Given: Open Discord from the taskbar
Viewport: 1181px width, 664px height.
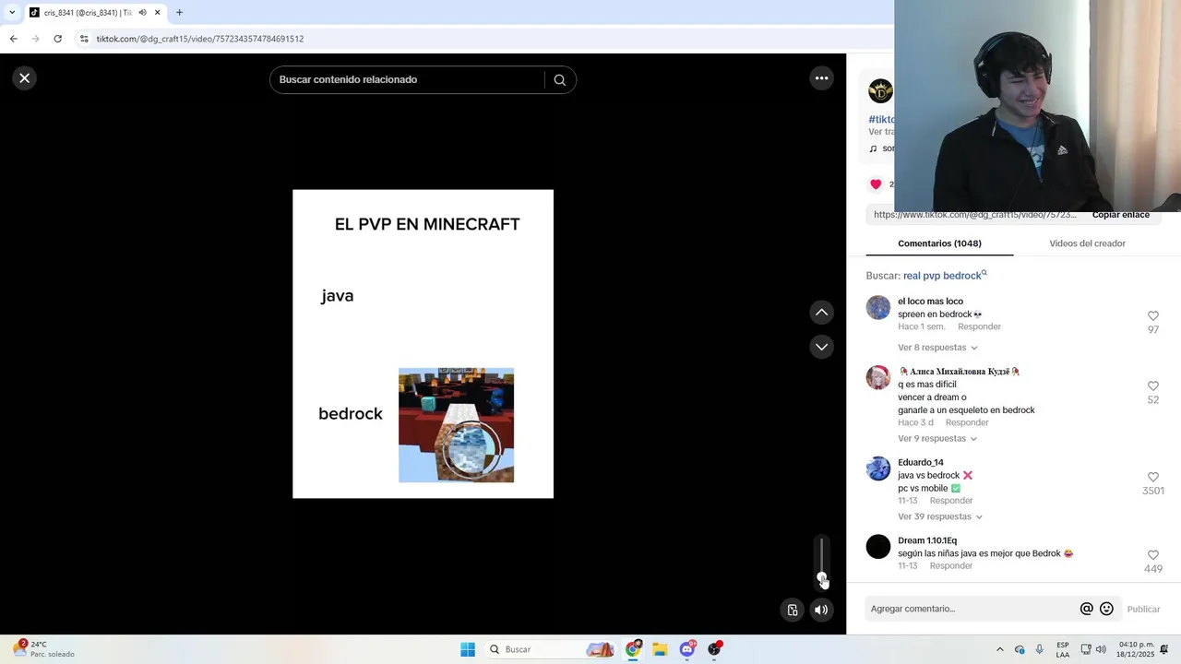Looking at the screenshot, I should (687, 649).
